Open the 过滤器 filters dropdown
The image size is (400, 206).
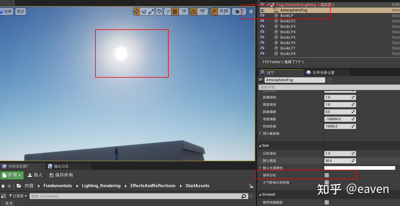coord(18,196)
